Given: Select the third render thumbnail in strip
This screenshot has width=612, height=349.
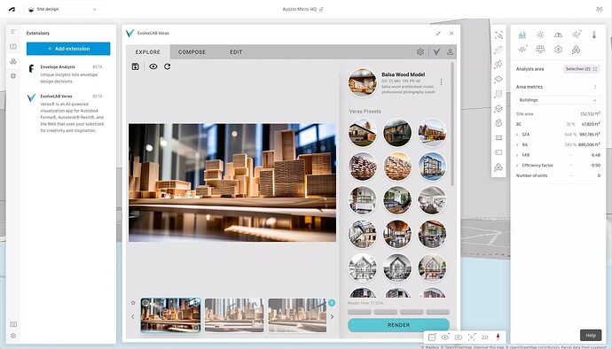Looking at the screenshot, I should coord(297,315).
